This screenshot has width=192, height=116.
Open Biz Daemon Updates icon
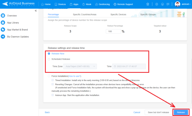click(x=3, y=37)
